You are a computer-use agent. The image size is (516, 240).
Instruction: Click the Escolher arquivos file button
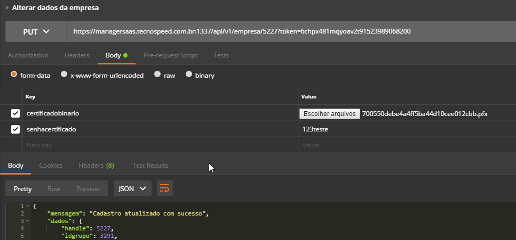[330, 113]
